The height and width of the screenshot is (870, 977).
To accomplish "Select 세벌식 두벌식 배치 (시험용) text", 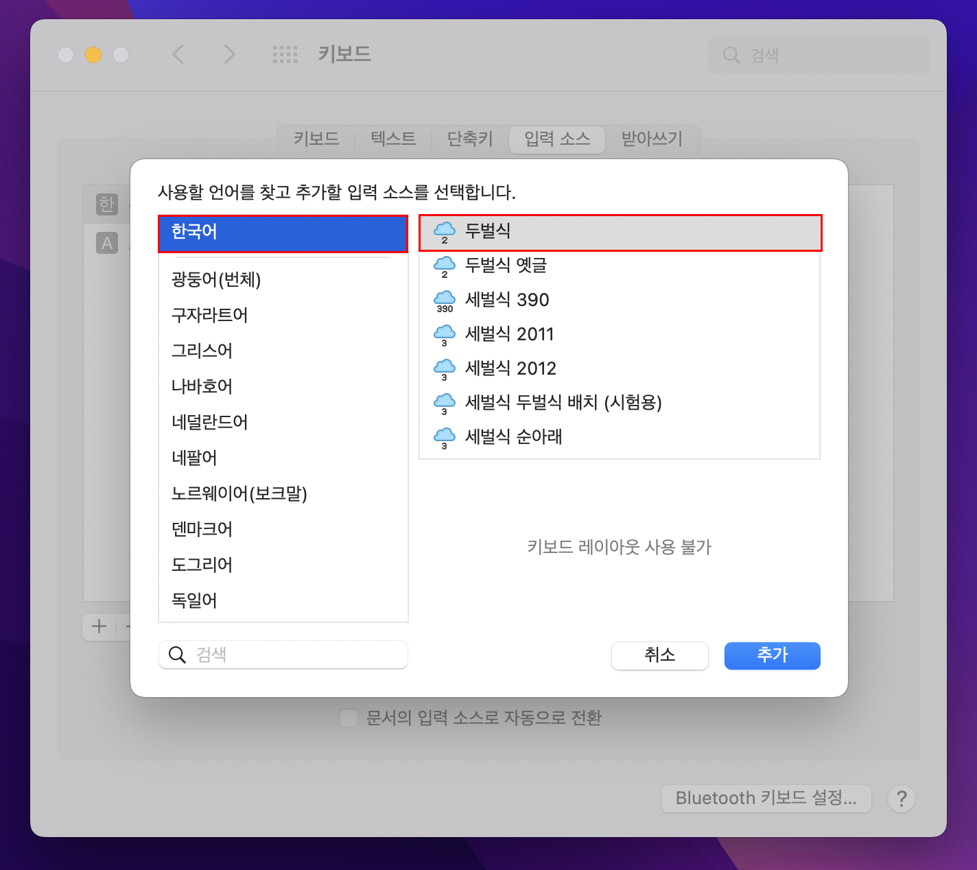I will coord(563,403).
